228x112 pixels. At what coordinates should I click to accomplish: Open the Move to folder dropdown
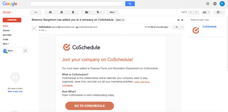tap(87, 12)
